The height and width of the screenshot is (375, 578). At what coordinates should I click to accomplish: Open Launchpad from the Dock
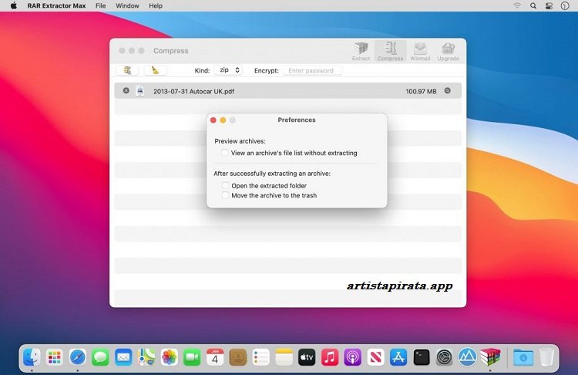[x=55, y=357]
